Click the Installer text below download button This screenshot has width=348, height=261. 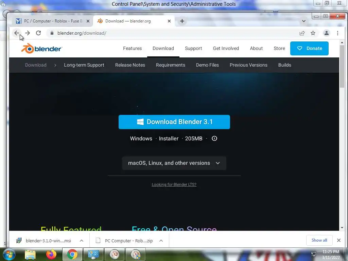(169, 139)
